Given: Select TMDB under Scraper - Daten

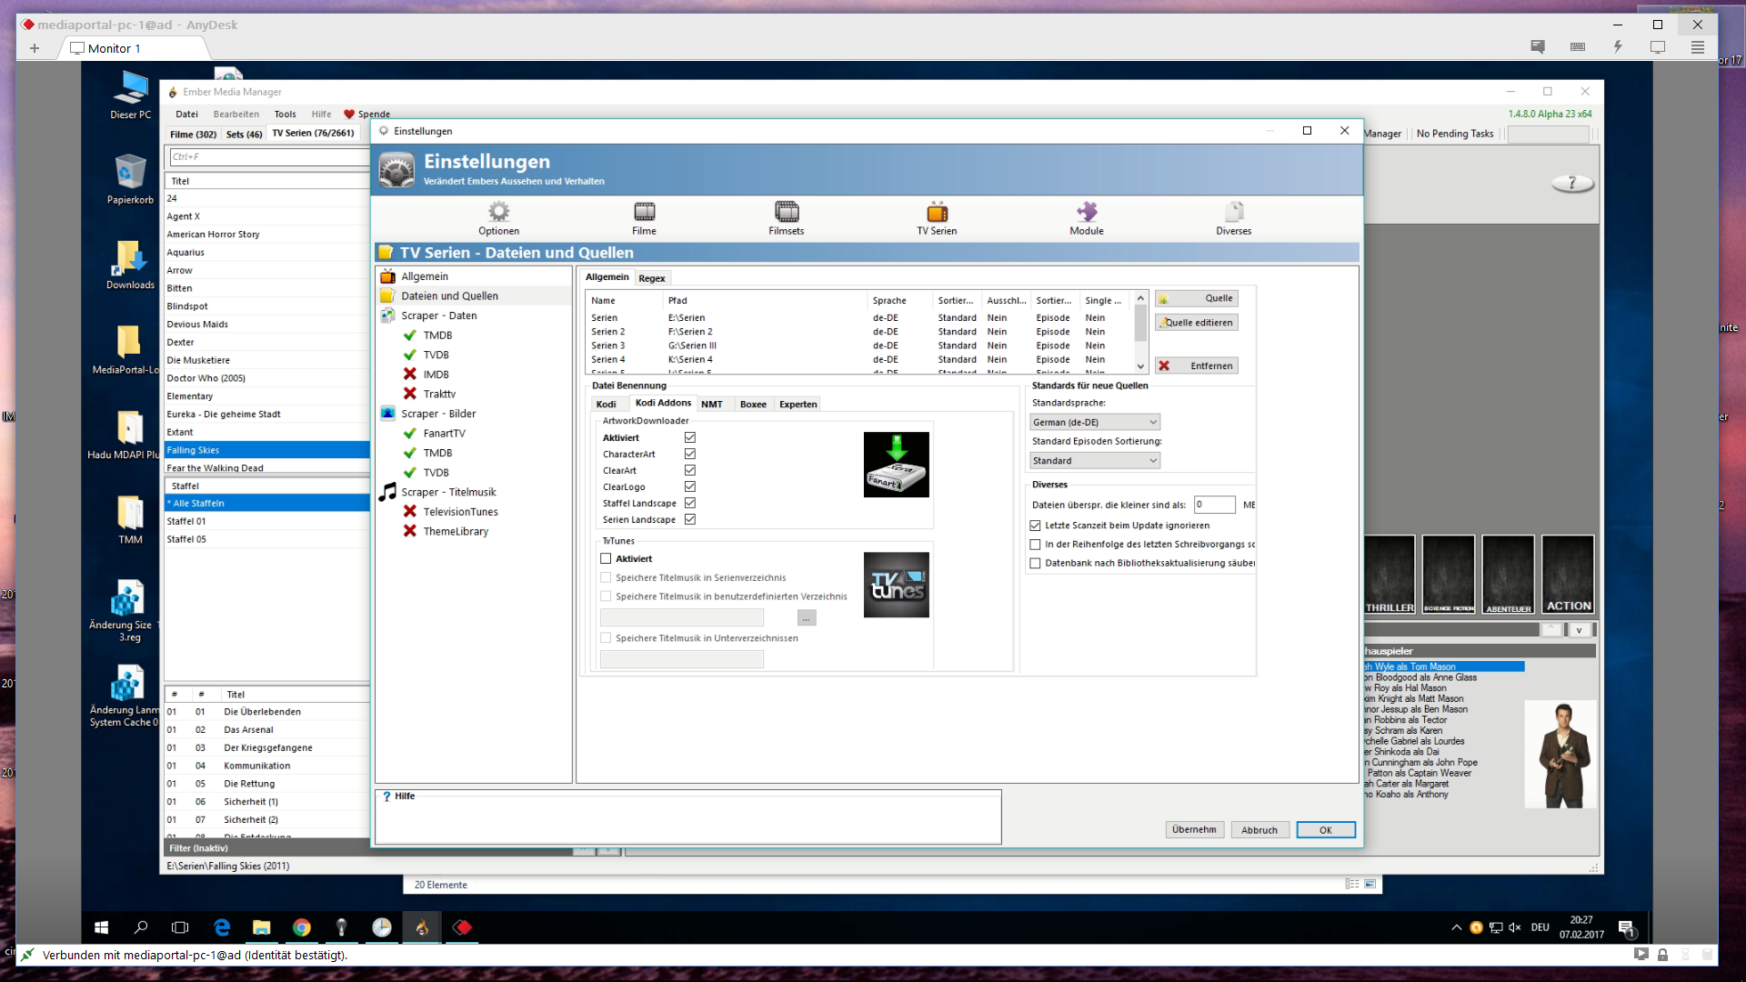Looking at the screenshot, I should click(437, 336).
